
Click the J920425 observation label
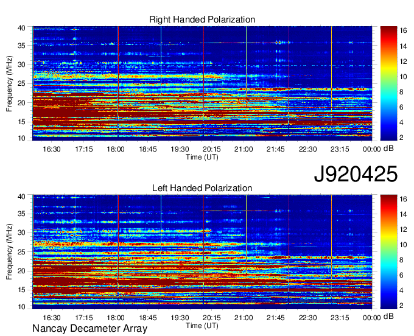pos(356,174)
